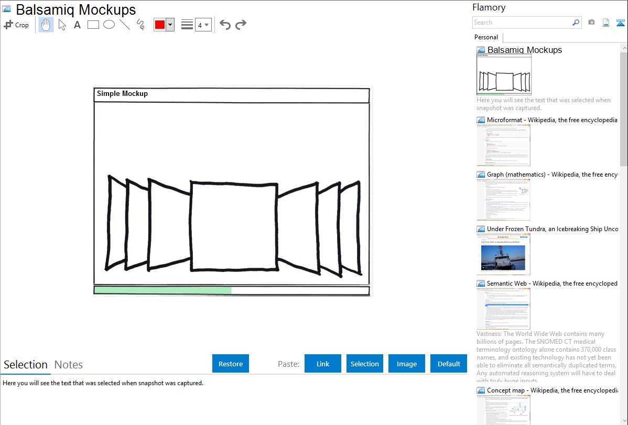Undo the last annotation
Viewport: 628px width, 425px height.
[225, 25]
